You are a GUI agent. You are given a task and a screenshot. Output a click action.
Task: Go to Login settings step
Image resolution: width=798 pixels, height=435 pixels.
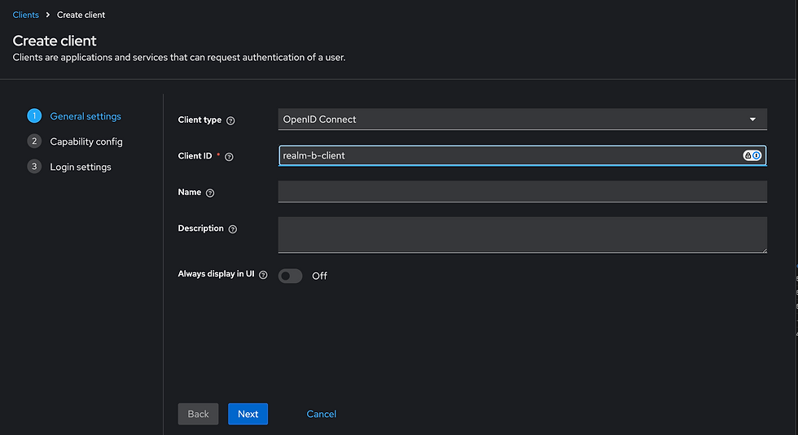[81, 167]
